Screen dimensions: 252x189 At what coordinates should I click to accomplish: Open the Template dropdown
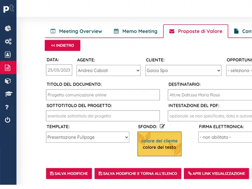[88, 137]
